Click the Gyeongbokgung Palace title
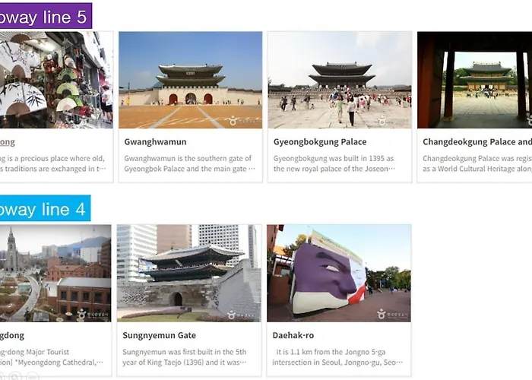The height and width of the screenshot is (380, 532). coord(320,142)
